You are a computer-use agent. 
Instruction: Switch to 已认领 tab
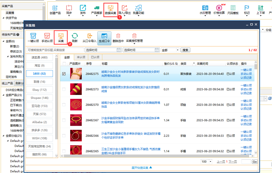click(95, 57)
